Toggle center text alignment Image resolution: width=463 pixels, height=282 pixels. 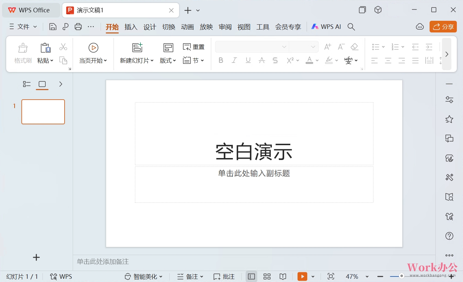(388, 60)
